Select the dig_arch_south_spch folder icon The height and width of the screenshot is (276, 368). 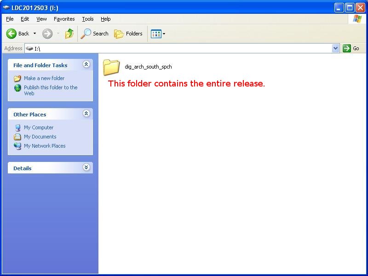111,67
